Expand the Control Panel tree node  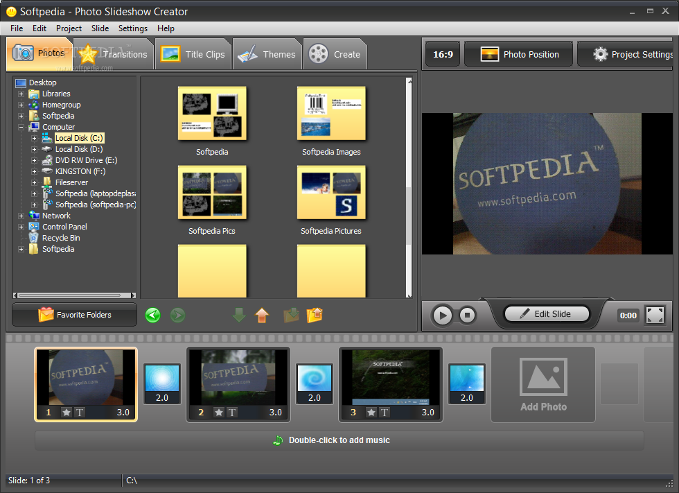[21, 227]
